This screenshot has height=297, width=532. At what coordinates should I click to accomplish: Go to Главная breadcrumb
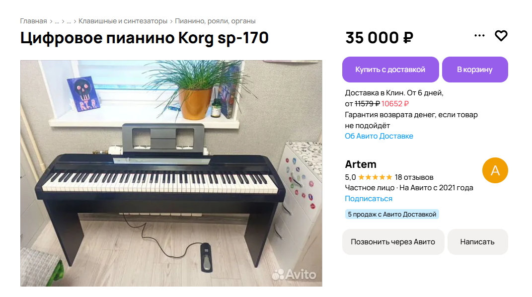(x=33, y=21)
